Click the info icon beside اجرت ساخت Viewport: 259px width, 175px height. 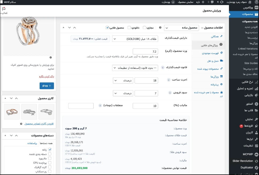(x=169, y=80)
